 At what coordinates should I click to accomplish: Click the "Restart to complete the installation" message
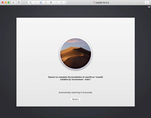(x=76, y=78)
